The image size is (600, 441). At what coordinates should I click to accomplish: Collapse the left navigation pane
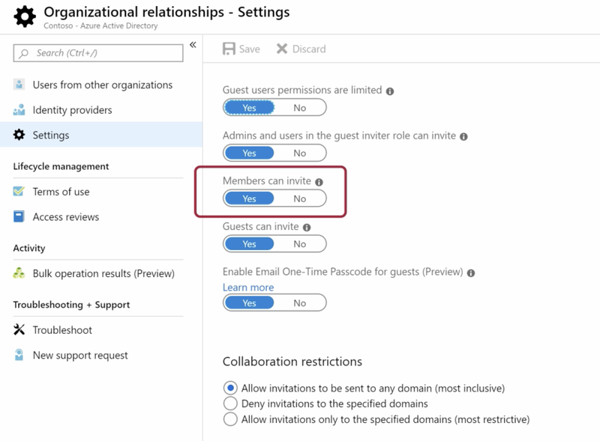tap(193, 45)
